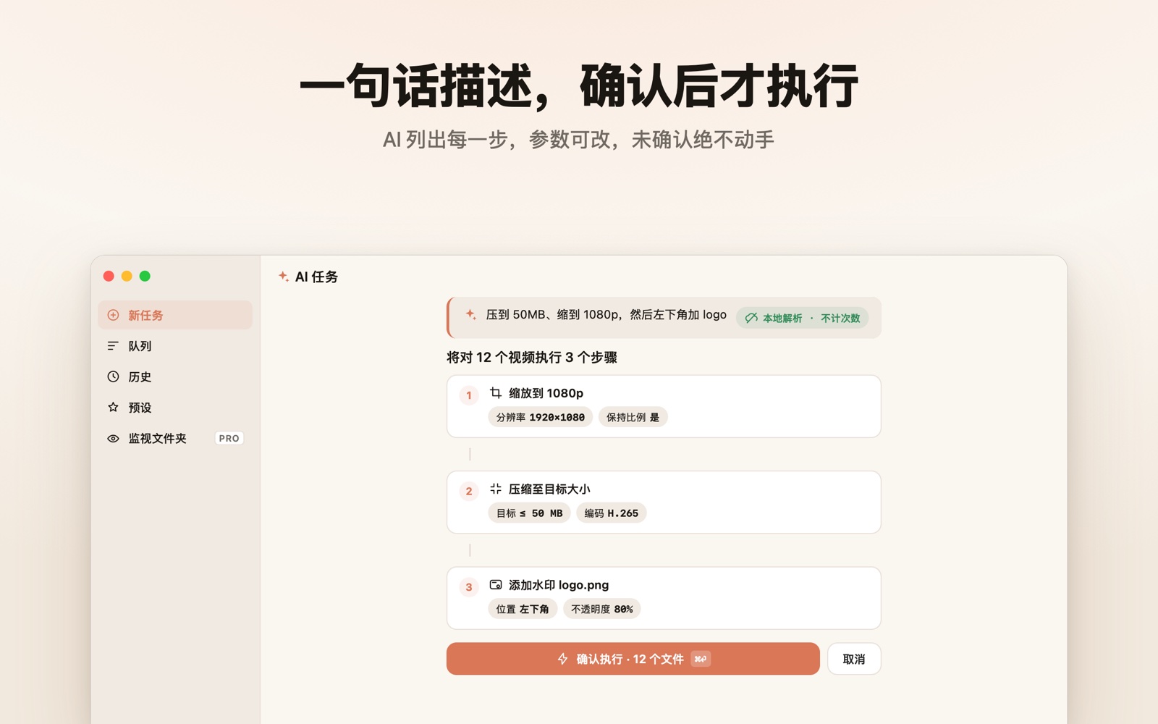Click the crop icon in step 缩放到 1080p

(x=496, y=392)
